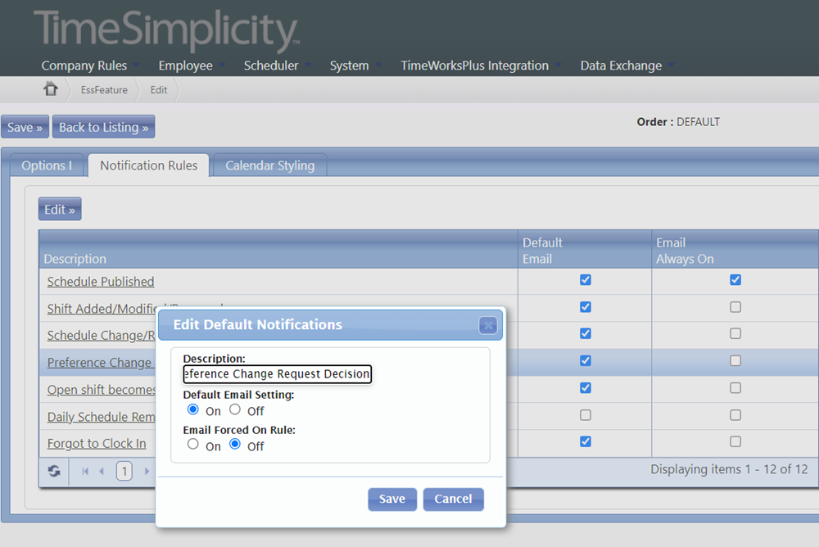Click the Back to Listing button
Screen dimensions: 819x547
click(x=103, y=126)
